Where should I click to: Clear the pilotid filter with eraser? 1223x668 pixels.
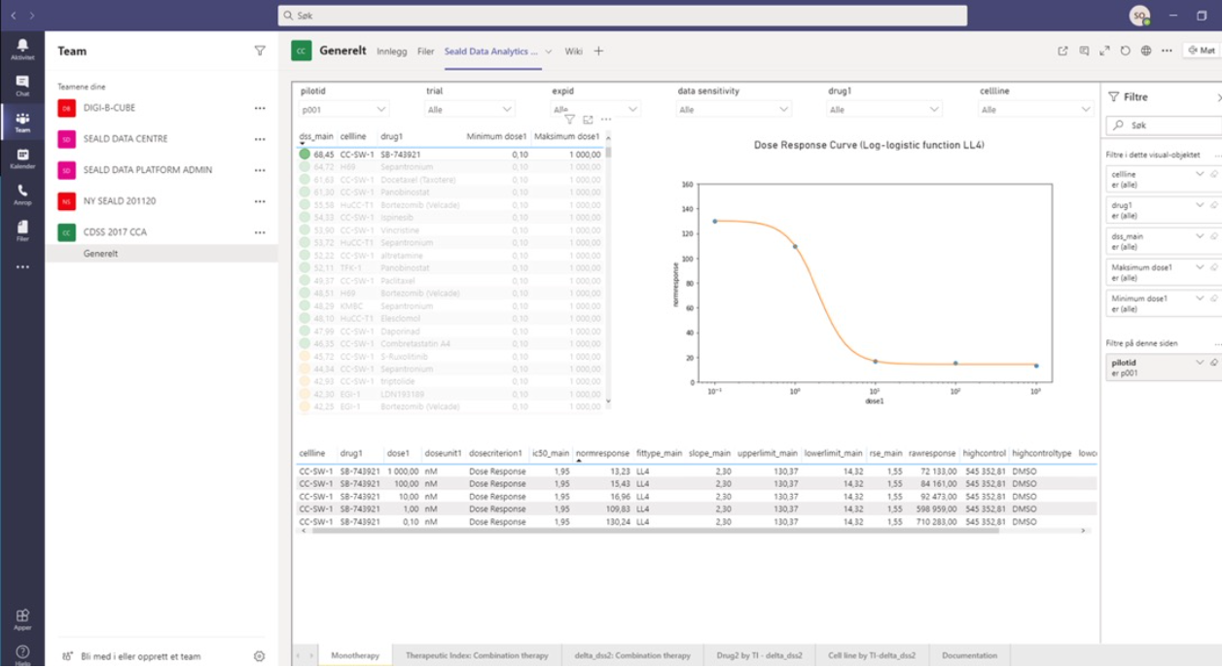point(1215,362)
